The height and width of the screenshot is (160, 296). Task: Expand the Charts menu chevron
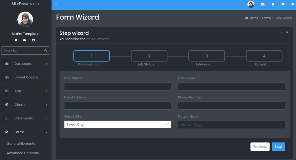(x=47, y=105)
